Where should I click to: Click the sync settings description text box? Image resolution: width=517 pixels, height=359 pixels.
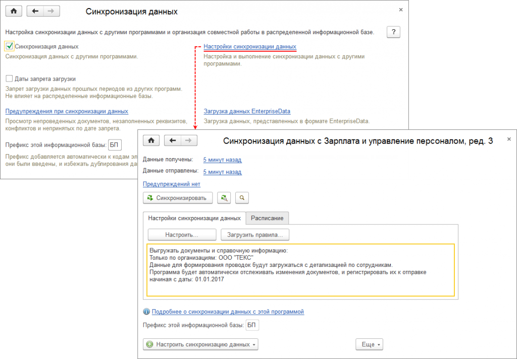(300, 270)
